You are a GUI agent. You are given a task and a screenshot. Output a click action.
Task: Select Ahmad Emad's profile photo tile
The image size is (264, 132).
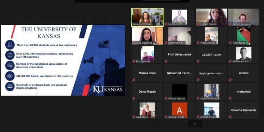[x=212, y=110]
